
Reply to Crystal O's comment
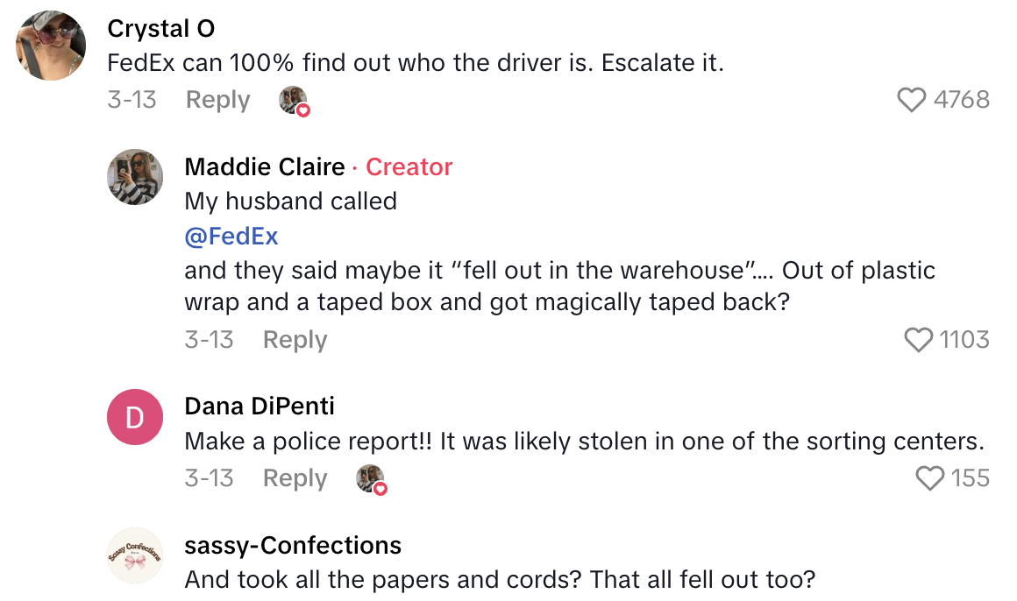click(217, 100)
